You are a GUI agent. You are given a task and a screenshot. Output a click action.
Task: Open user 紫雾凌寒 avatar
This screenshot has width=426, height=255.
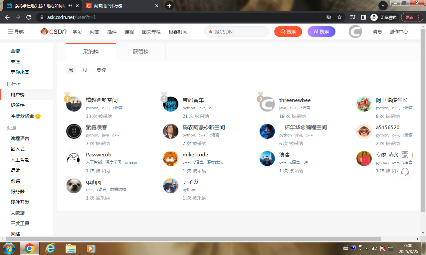tap(74, 131)
